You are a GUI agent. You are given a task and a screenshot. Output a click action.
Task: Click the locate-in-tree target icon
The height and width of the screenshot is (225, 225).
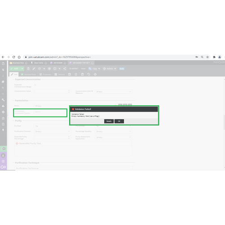49,69
